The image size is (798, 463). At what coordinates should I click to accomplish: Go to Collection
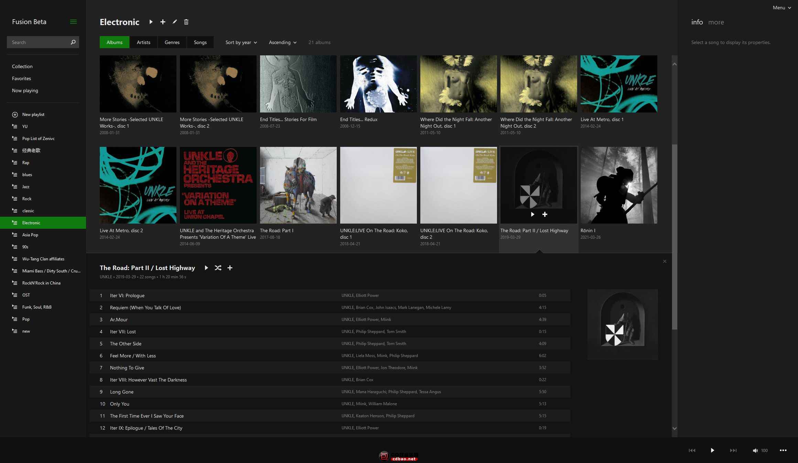click(x=22, y=66)
